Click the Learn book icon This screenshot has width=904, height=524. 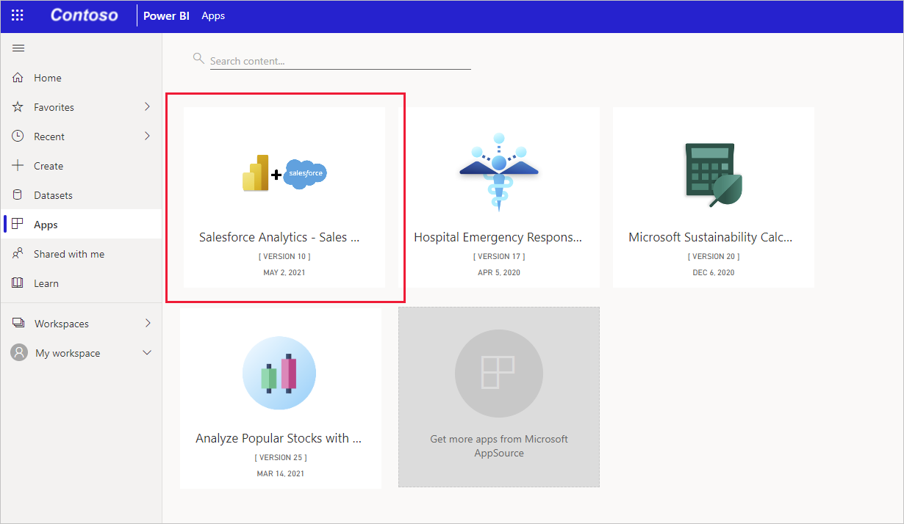(18, 283)
